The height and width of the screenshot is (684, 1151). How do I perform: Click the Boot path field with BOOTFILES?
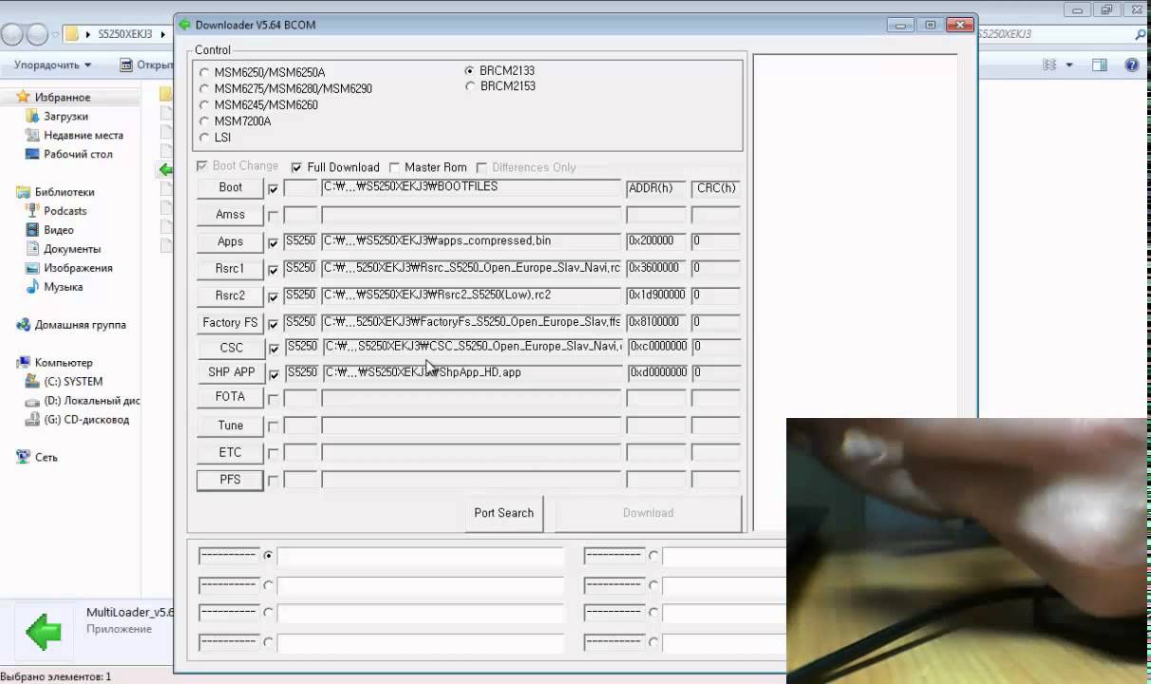pos(471,188)
